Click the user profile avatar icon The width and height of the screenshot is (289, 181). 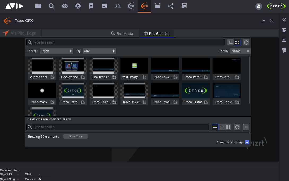point(259,6)
